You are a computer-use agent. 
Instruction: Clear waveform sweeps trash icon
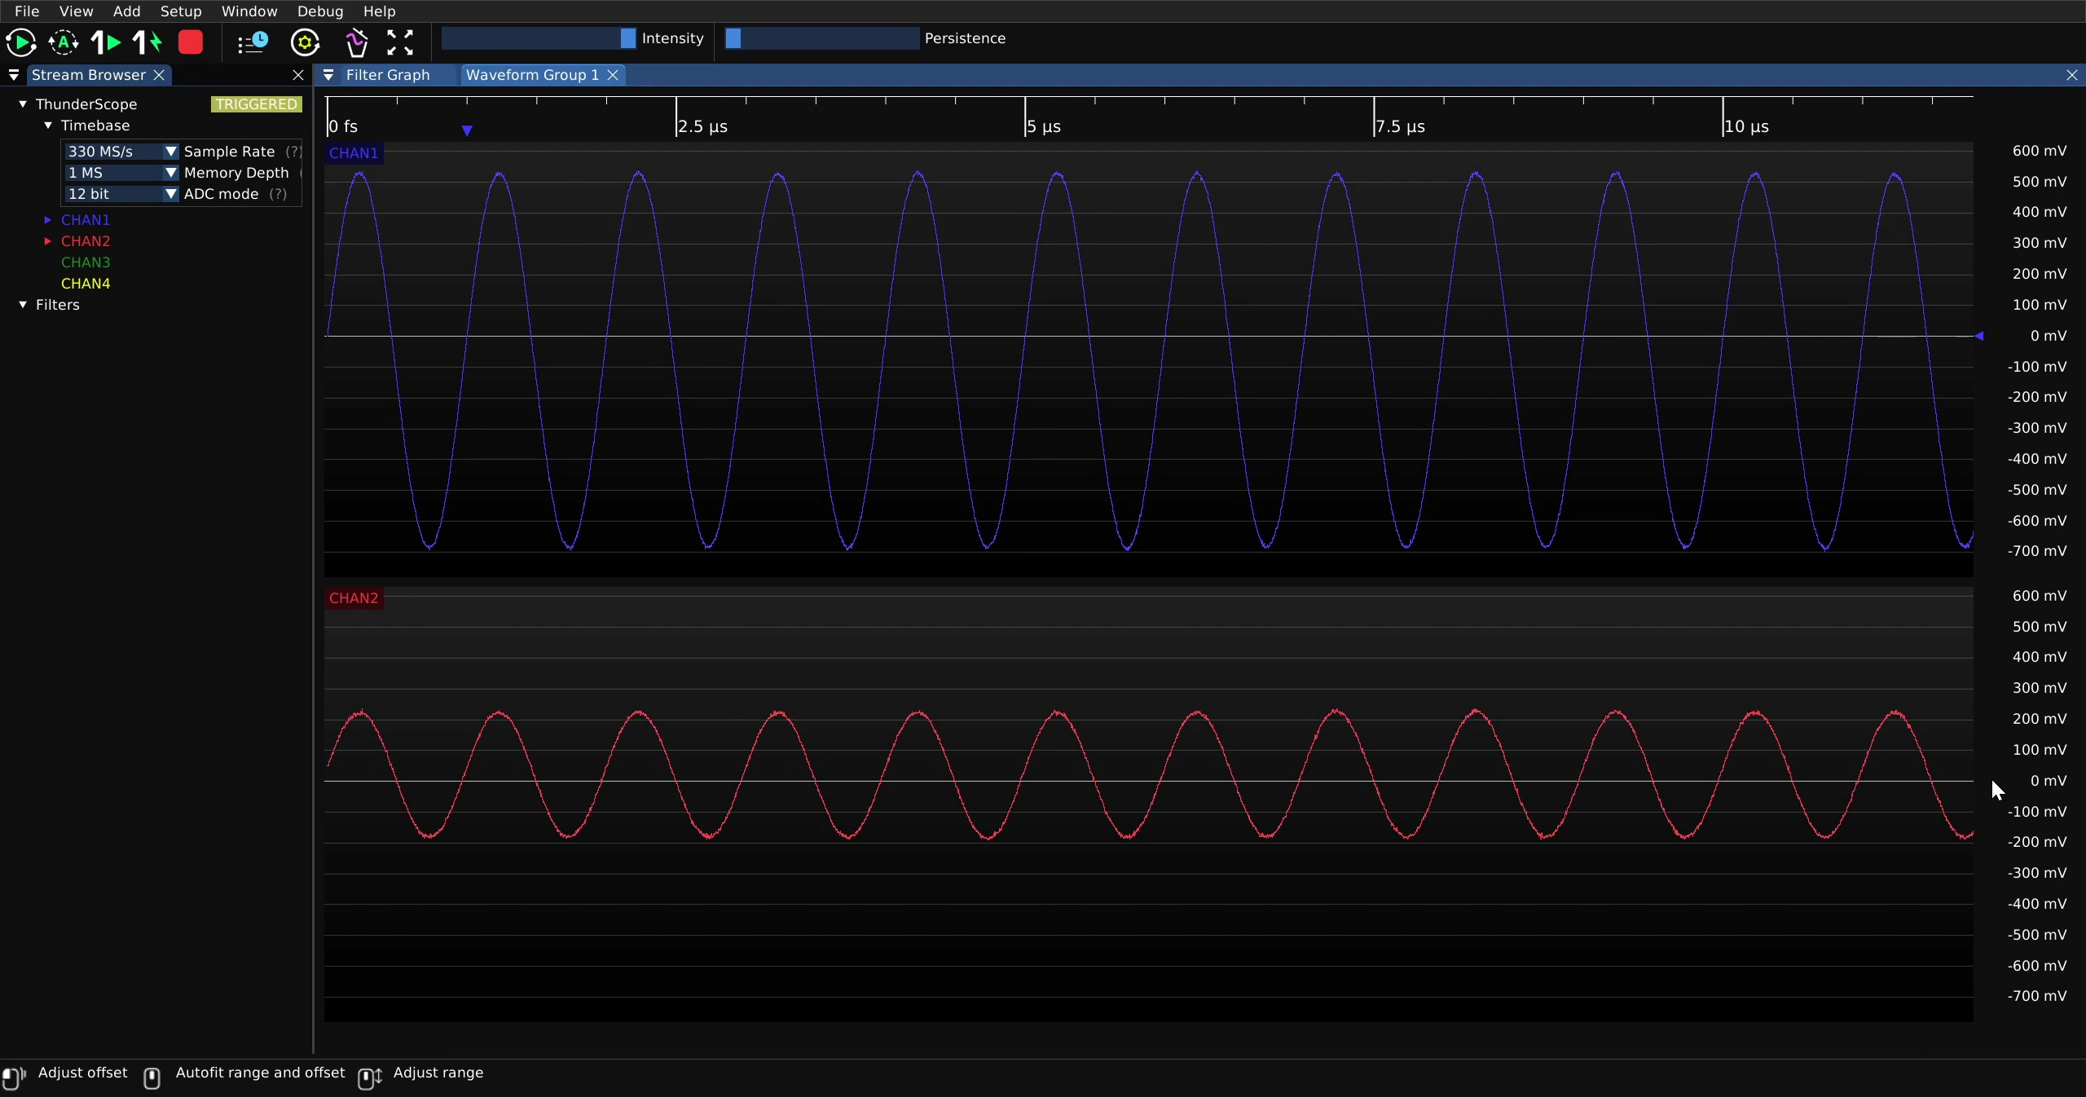[356, 42]
